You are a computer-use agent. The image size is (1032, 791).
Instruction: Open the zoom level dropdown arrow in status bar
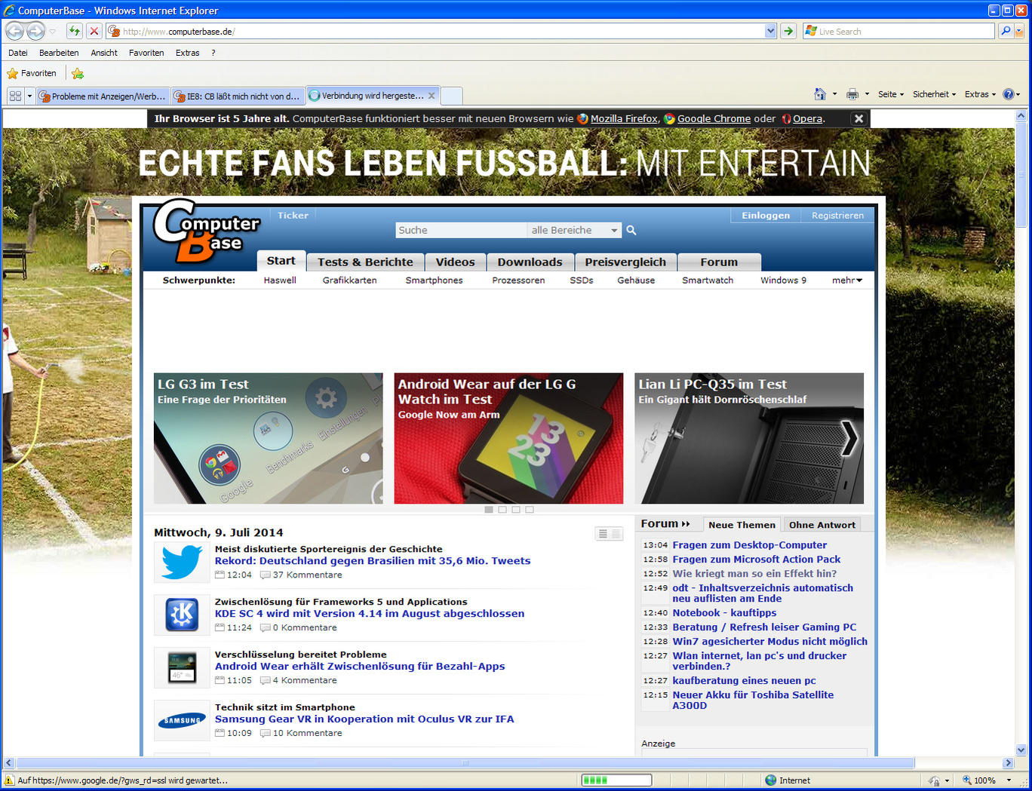tap(1009, 780)
